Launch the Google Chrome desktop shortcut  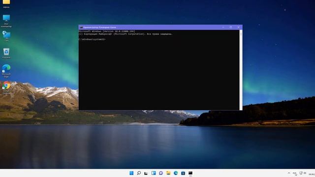6,88
